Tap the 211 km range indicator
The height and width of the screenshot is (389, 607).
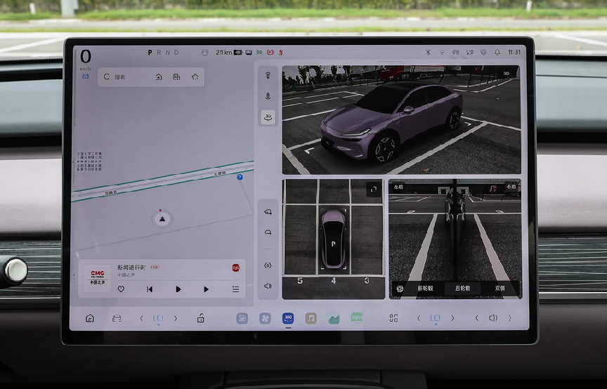point(223,52)
